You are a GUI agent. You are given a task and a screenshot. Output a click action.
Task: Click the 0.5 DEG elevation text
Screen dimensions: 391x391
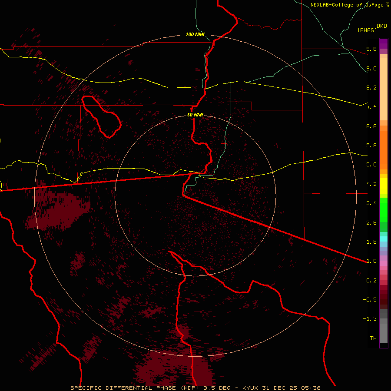[217, 388]
